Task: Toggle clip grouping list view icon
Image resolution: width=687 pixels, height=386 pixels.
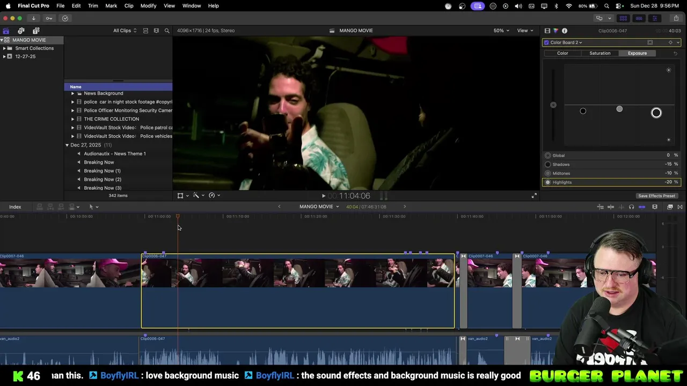Action: pos(145,31)
